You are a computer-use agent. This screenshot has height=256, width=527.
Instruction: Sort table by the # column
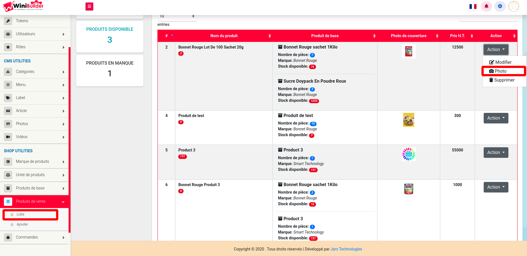point(166,36)
